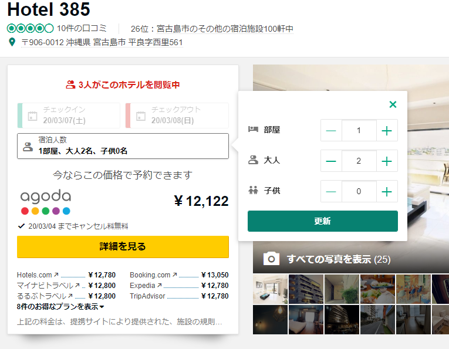Screen dimensions: 449x349
Task: Click the room count value field
Action: click(x=359, y=130)
